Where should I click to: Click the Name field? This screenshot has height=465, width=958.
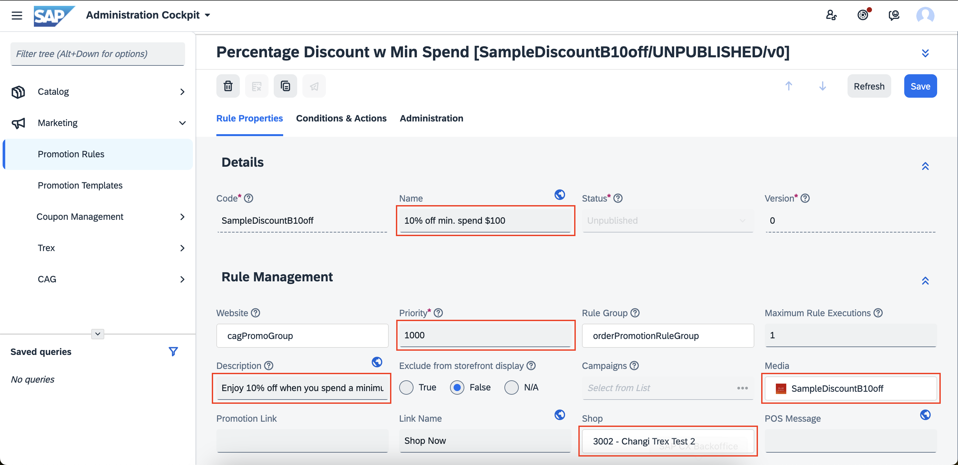click(x=485, y=221)
